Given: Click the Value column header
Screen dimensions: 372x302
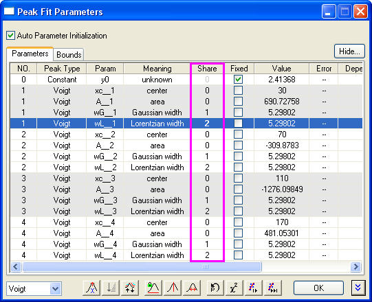Looking at the screenshot, I should point(282,69).
